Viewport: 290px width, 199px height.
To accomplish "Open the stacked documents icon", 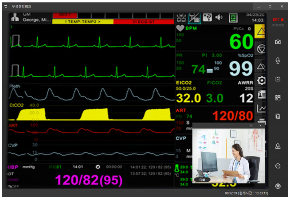I will [x=278, y=116].
